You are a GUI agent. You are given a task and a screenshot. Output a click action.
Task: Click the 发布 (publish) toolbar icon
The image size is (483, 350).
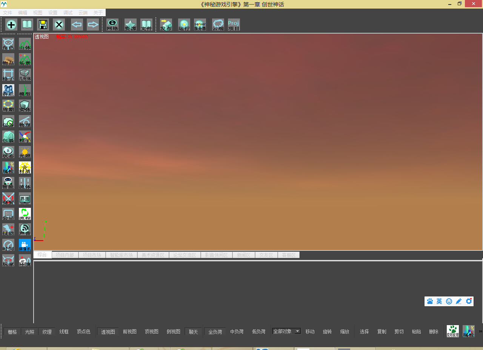pyautogui.click(x=166, y=25)
